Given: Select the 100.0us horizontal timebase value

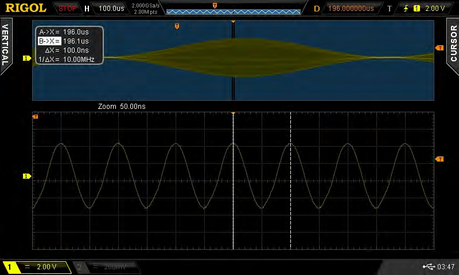Looking at the screenshot, I should 111,9.
